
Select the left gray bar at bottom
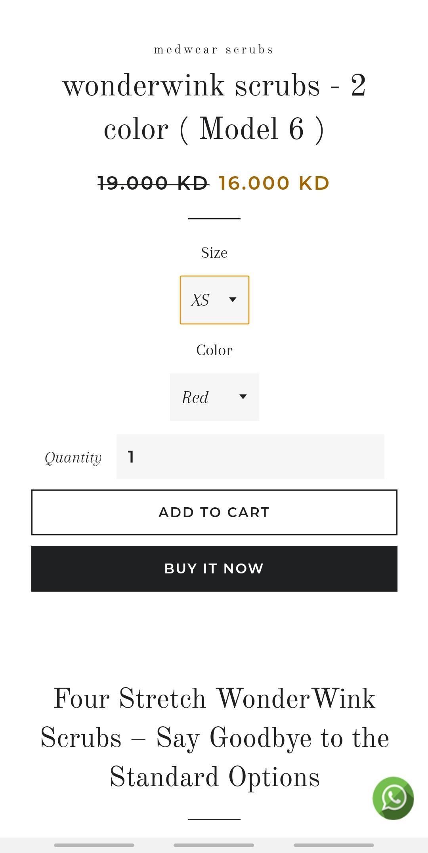[94, 845]
